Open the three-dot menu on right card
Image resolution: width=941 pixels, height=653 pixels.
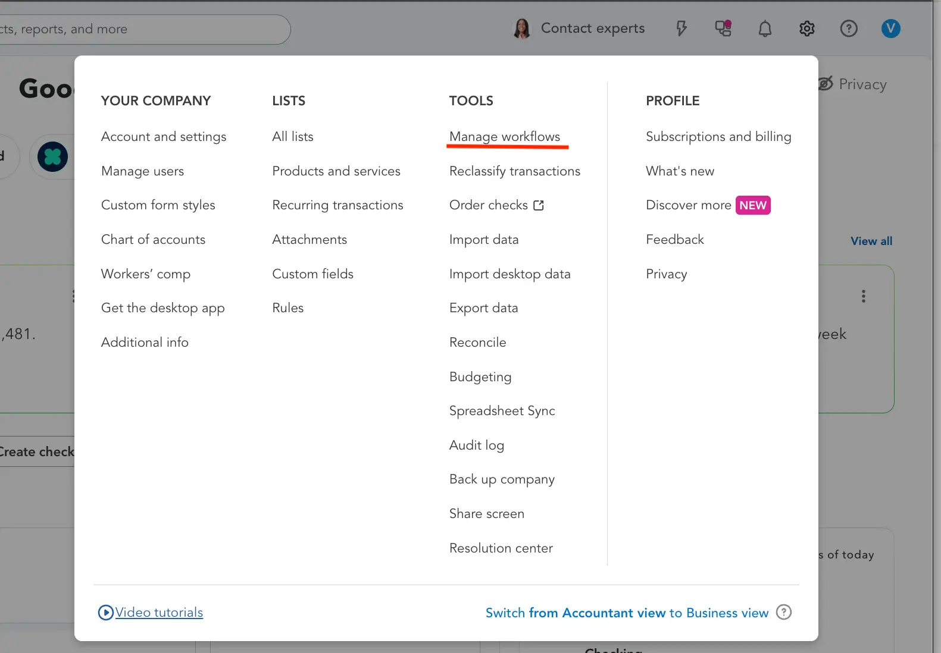tap(863, 296)
